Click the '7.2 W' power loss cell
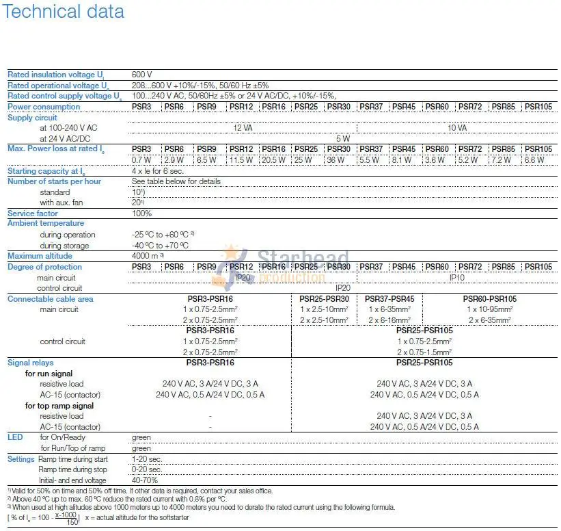The height and width of the screenshot is (531, 561). point(502,160)
